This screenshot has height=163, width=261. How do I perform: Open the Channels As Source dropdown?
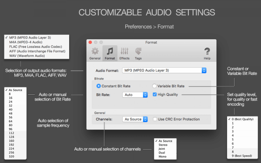coord(135,119)
